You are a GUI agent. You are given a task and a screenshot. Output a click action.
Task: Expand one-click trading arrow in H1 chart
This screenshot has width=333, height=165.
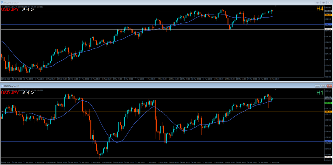coord(2,90)
